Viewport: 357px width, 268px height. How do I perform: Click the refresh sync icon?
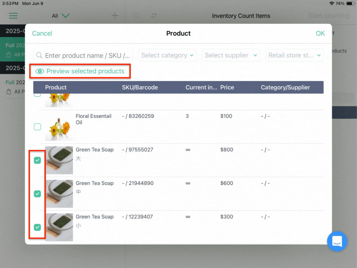[154, 15]
